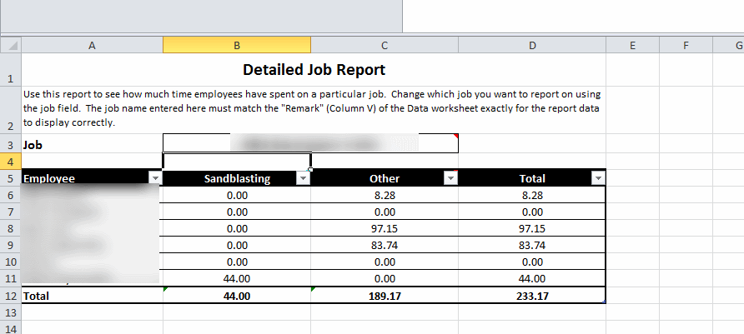744x334 pixels.
Task: Select column C header
Action: pos(385,45)
